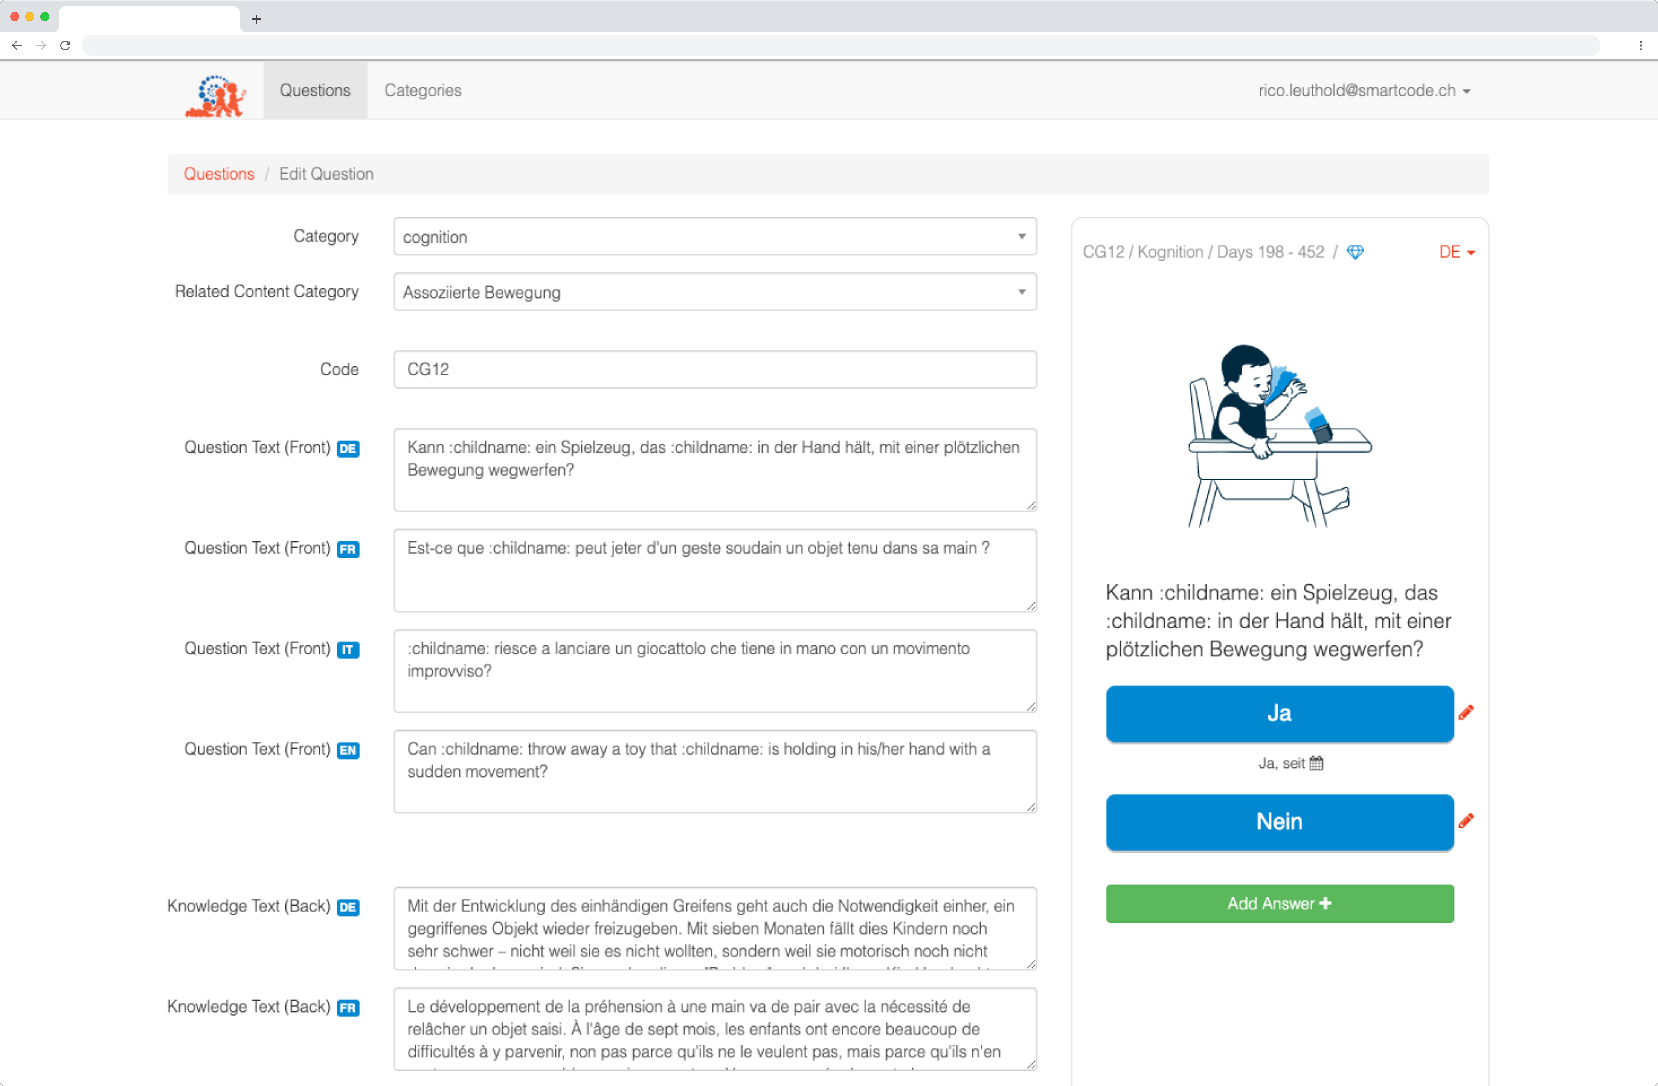Click the pencil icon beside Ja answer
The width and height of the screenshot is (1658, 1086).
[1466, 712]
